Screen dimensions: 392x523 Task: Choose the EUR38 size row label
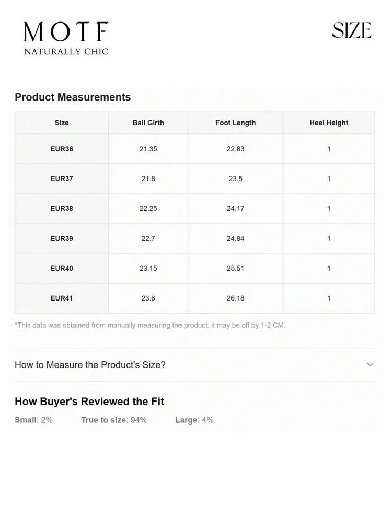tap(62, 208)
